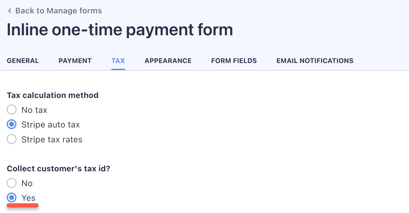Open the FORM FIELDS tab
The width and height of the screenshot is (409, 213).
pos(234,61)
